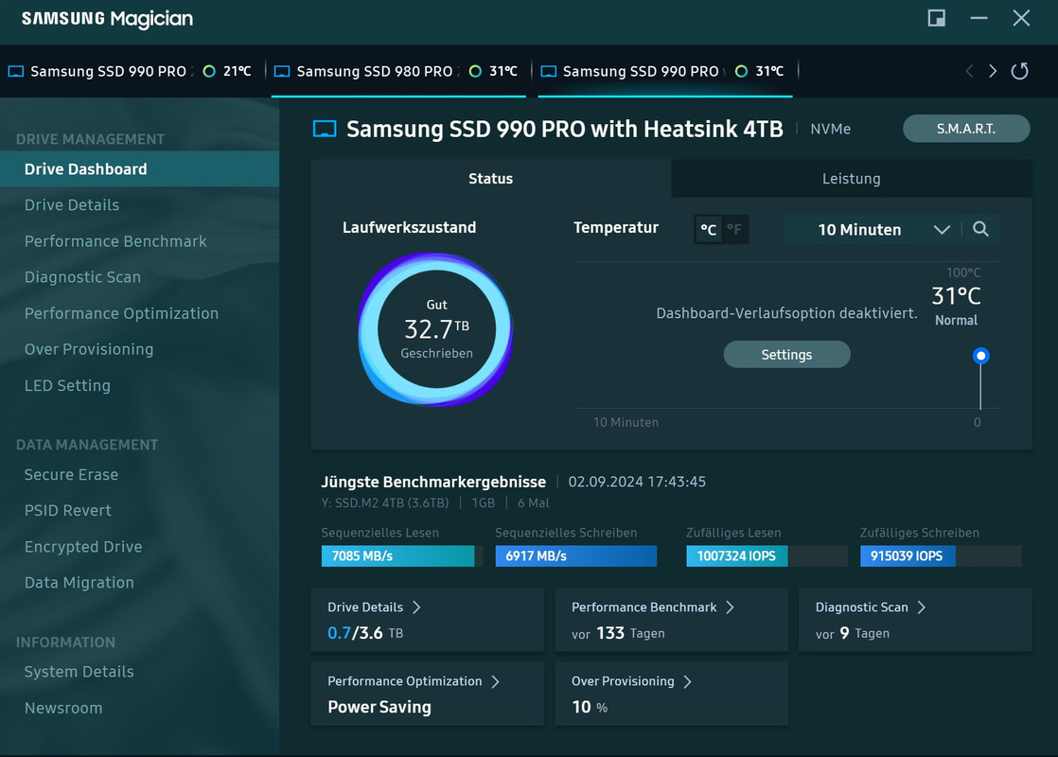Click the NVMe interface label
The height and width of the screenshot is (757, 1058).
(x=831, y=129)
